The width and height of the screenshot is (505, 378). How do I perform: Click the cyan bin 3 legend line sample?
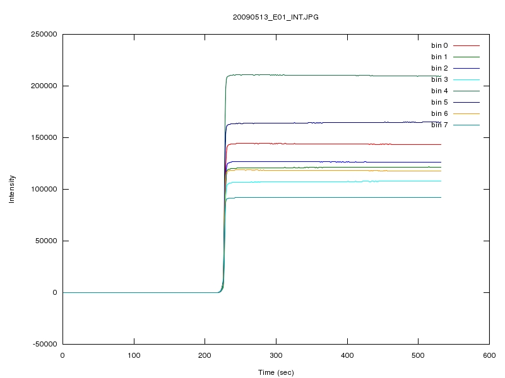tap(466, 80)
